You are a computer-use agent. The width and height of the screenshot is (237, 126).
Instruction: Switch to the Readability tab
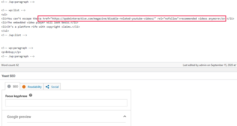tap(32, 87)
